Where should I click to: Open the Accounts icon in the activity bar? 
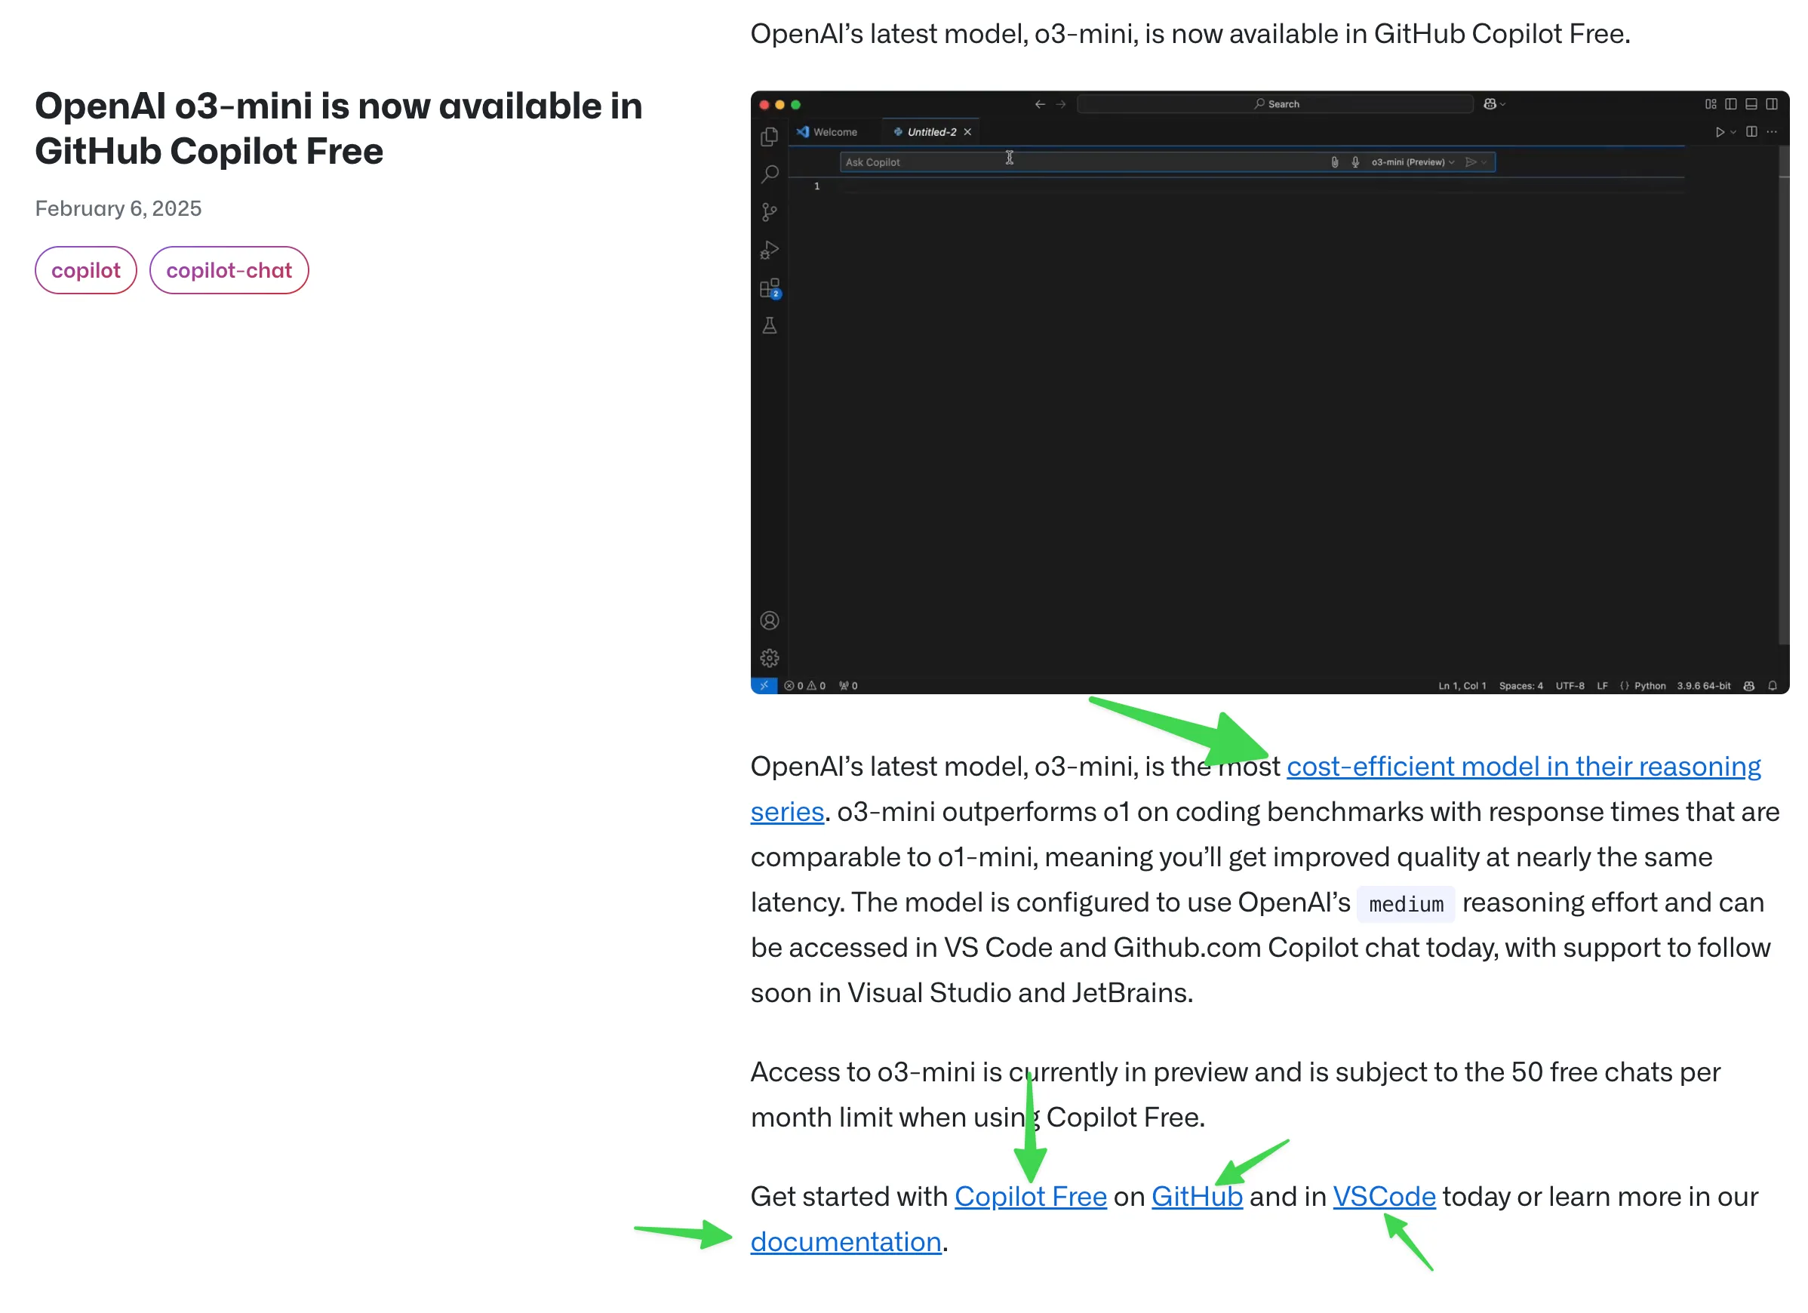(x=769, y=620)
